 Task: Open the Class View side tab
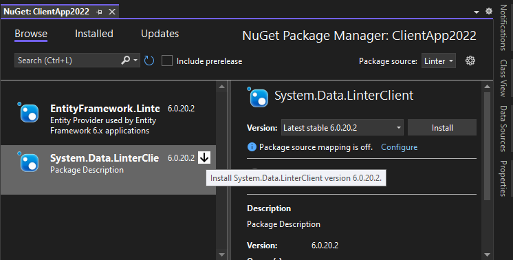503,78
